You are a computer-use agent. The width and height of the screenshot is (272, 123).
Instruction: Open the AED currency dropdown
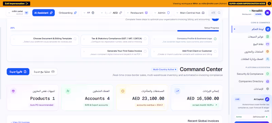pos(112,13)
